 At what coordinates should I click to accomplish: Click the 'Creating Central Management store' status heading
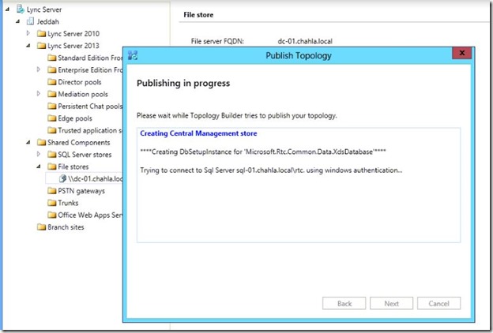tap(198, 133)
